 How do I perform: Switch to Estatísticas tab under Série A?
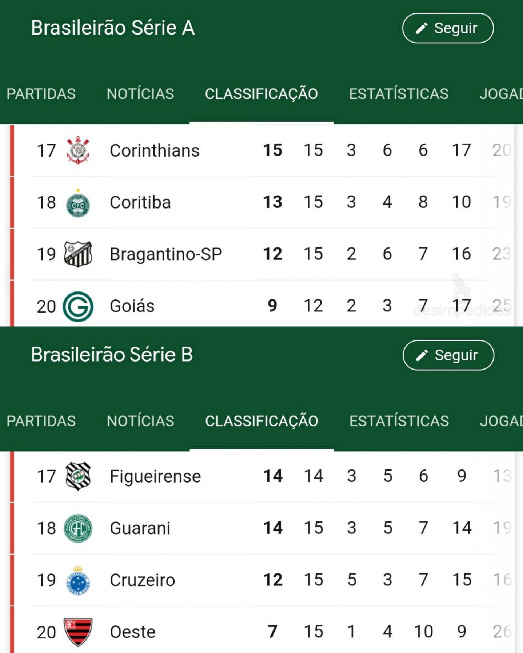pos(399,94)
